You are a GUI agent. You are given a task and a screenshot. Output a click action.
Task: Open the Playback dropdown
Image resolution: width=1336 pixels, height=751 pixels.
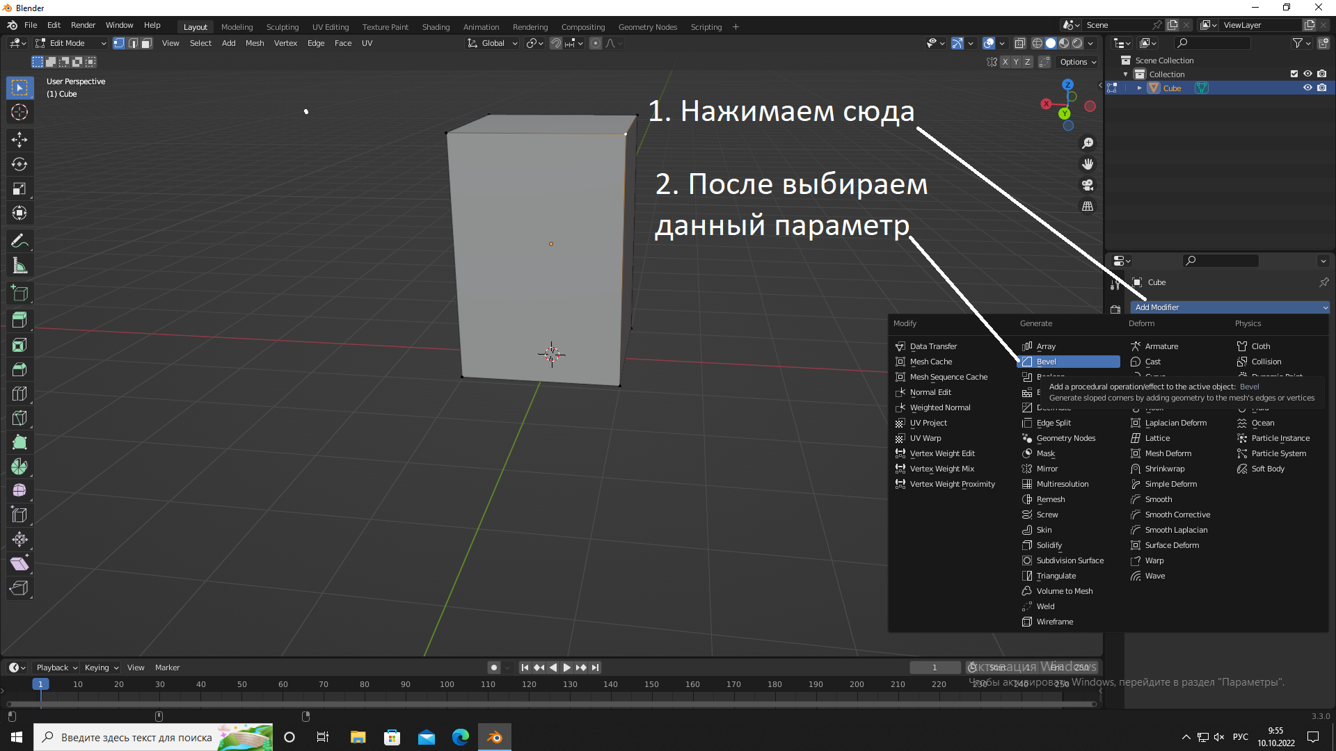[56, 668]
